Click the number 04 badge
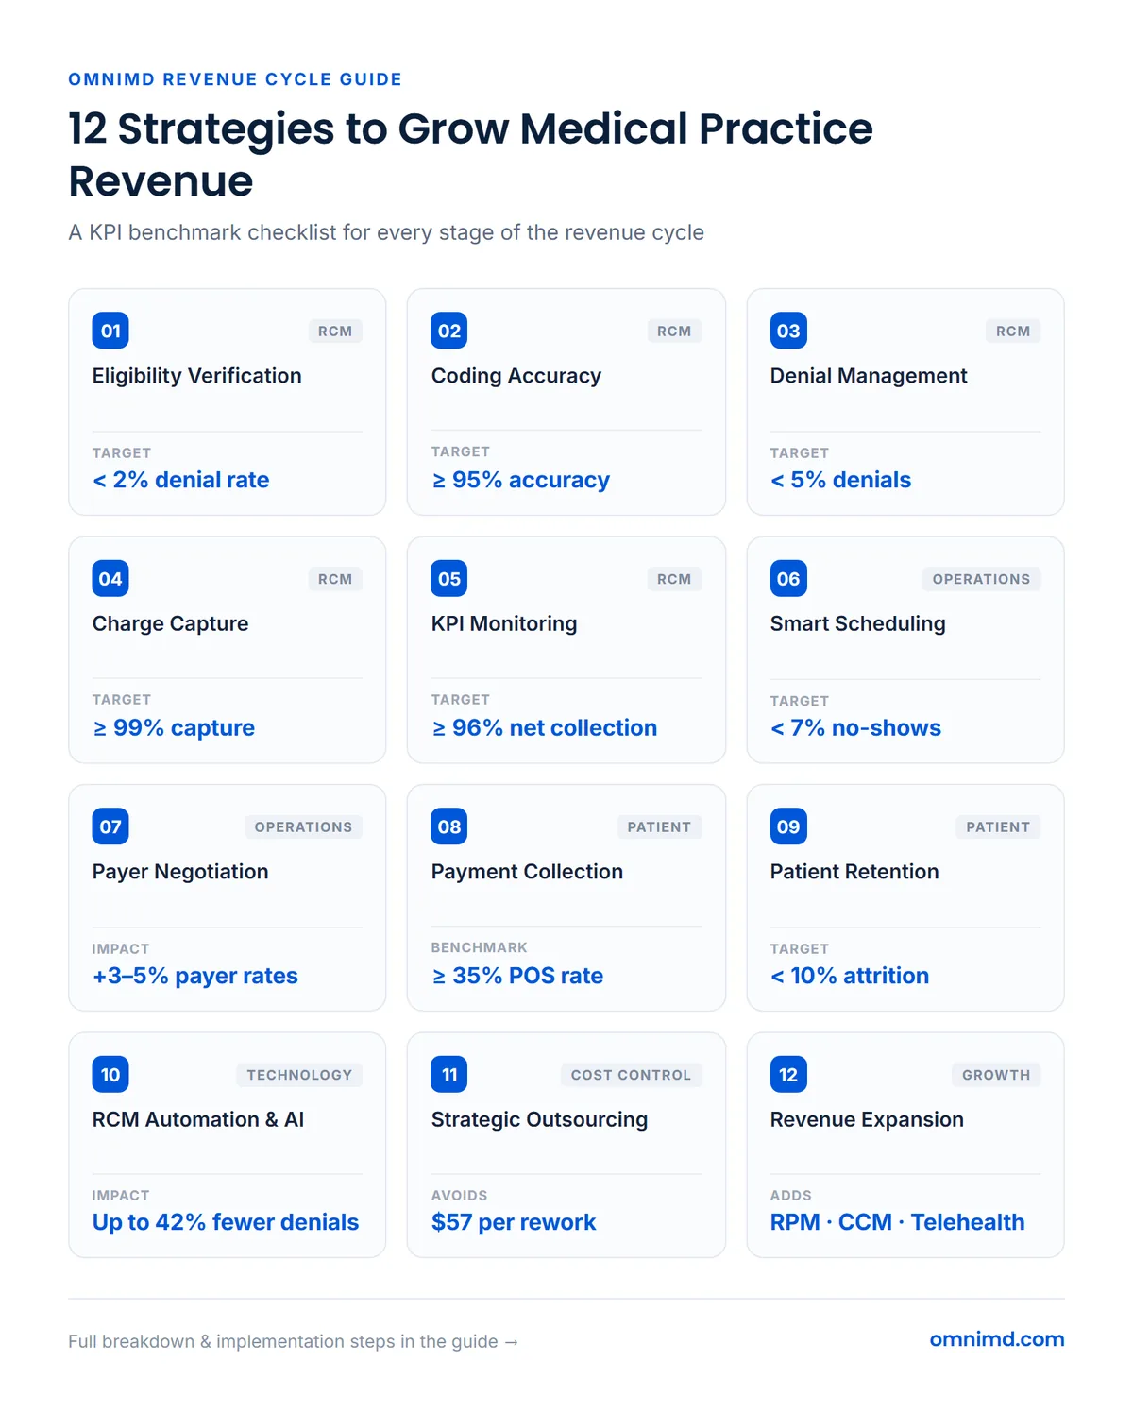Image resolution: width=1133 pixels, height=1413 pixels. coord(110,579)
